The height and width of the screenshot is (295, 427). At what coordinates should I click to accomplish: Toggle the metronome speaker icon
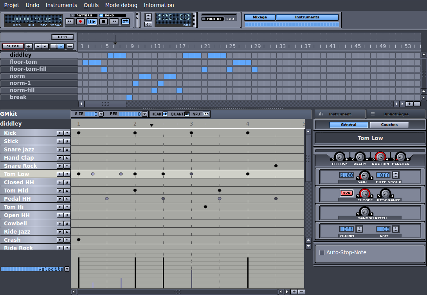148,24
